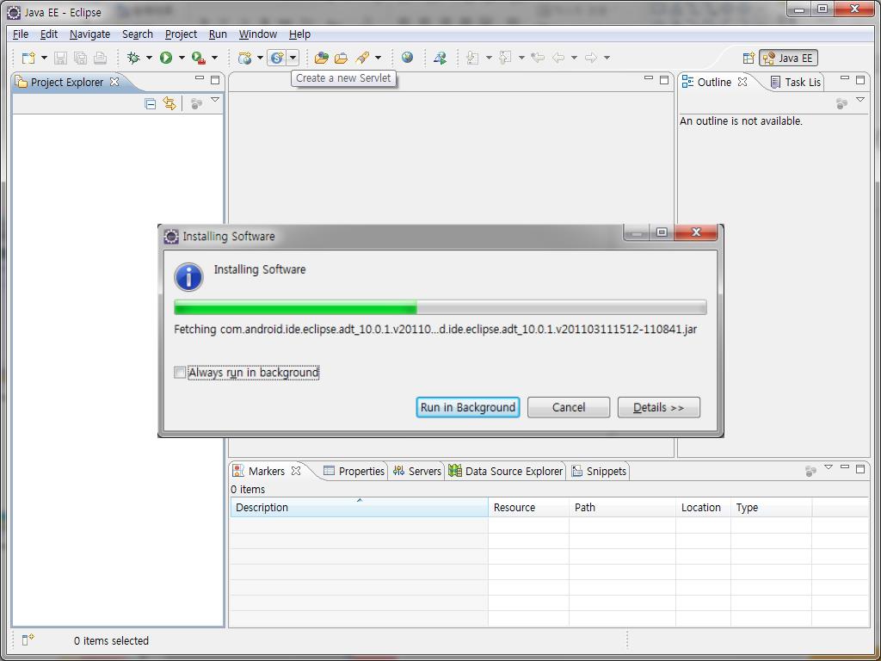Image resolution: width=881 pixels, height=661 pixels.
Task: Click the green Run icon
Action: pos(166,58)
